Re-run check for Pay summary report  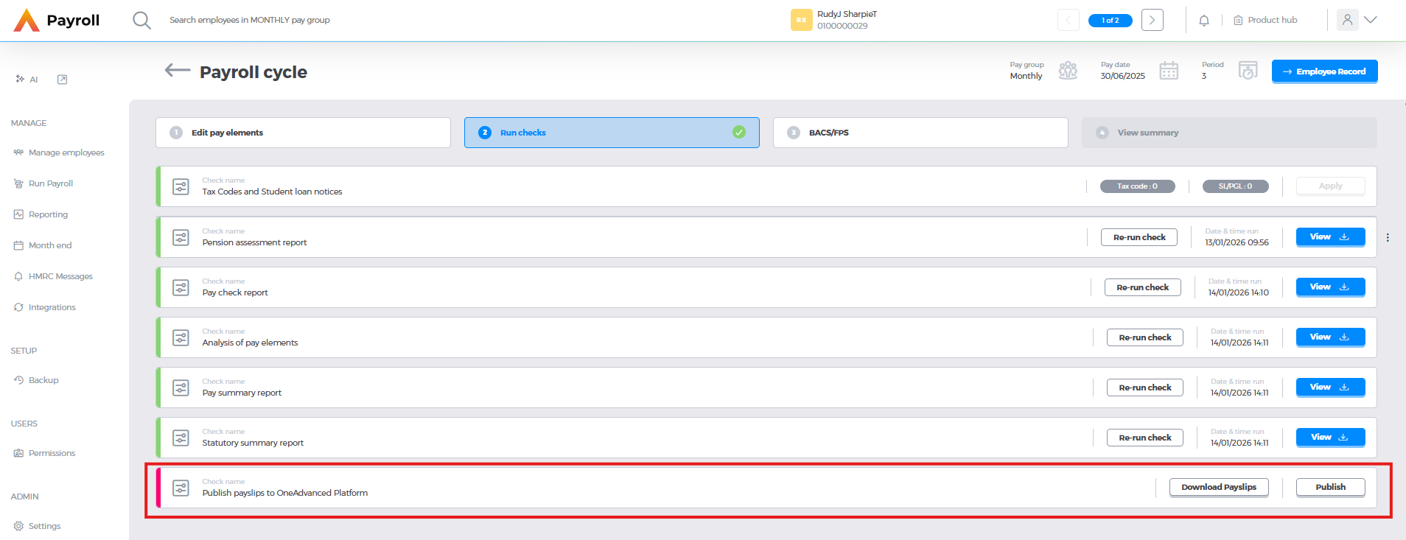(1144, 388)
